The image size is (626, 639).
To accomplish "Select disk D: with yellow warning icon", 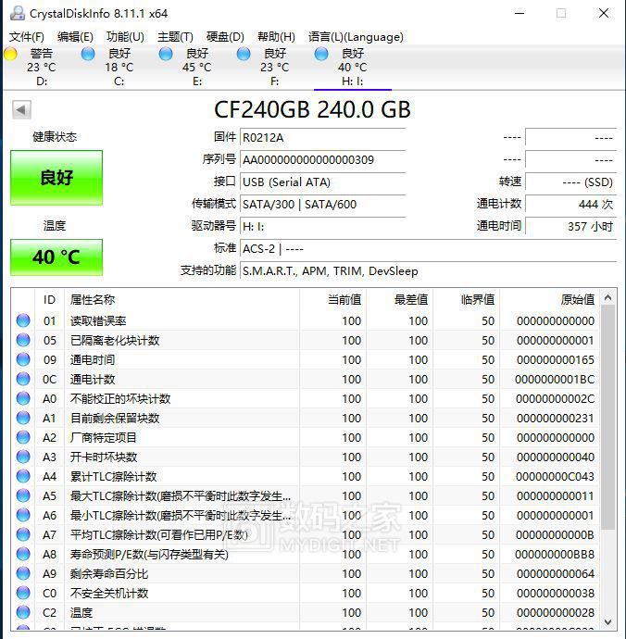I will pyautogui.click(x=11, y=54).
